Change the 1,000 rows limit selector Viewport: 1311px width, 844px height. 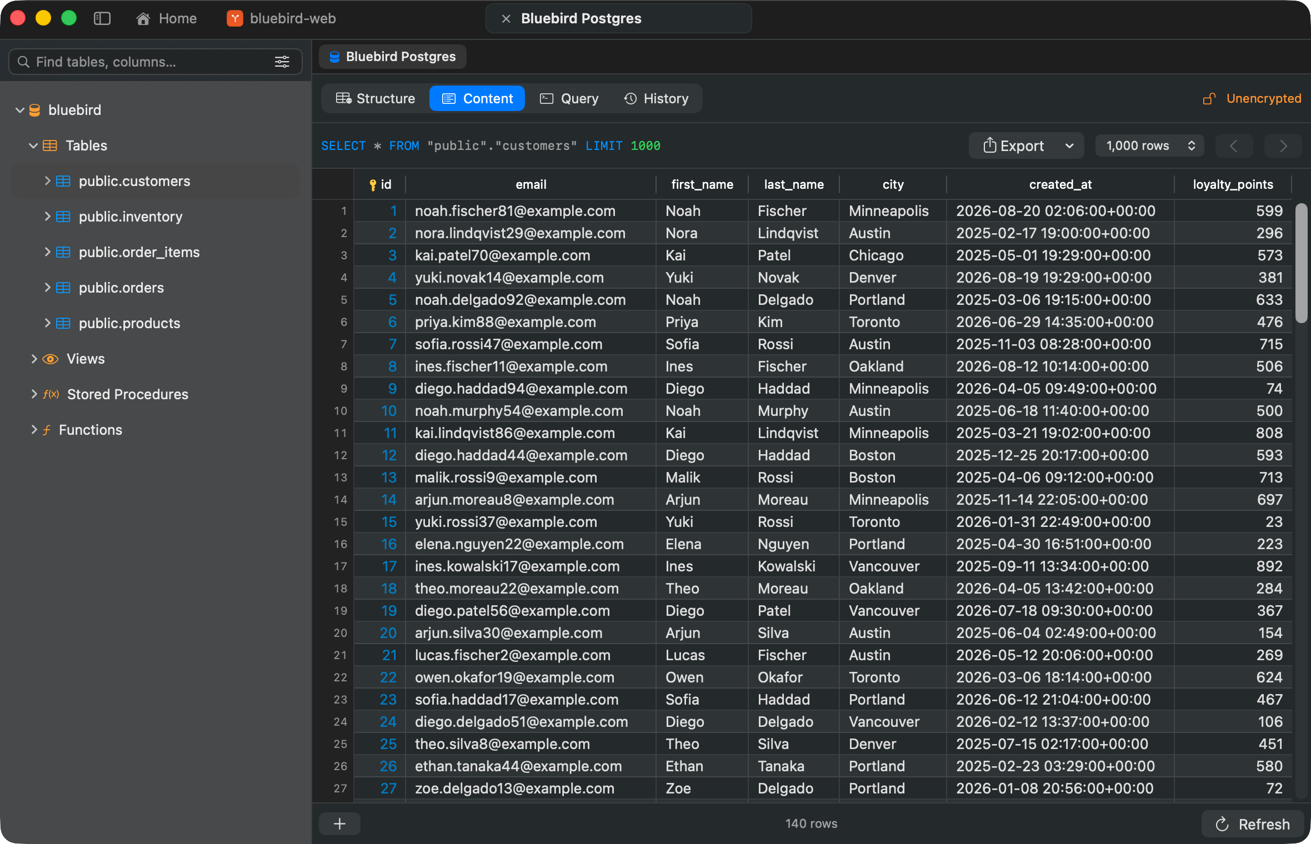(x=1149, y=145)
